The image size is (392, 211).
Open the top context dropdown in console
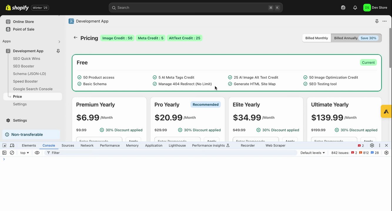click(x=25, y=153)
